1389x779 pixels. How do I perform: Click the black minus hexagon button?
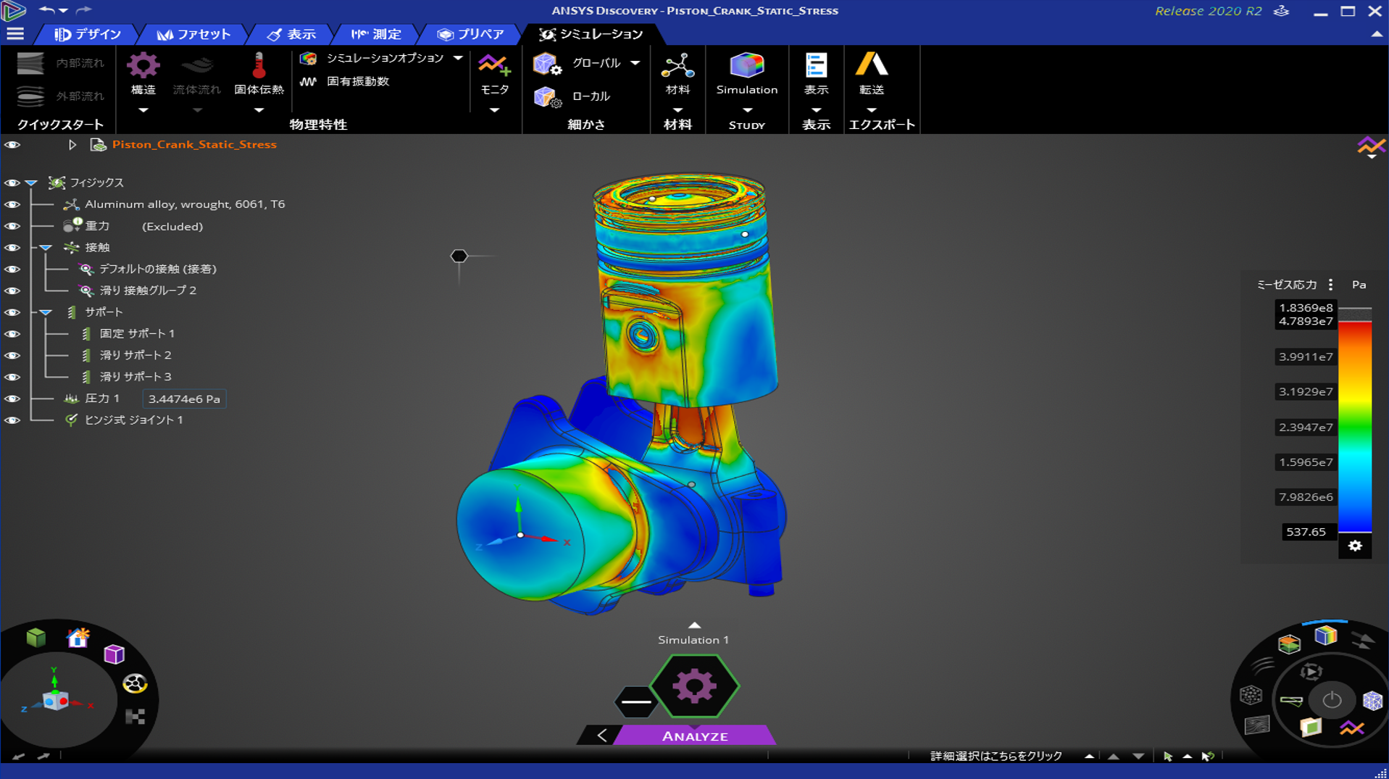click(x=635, y=701)
